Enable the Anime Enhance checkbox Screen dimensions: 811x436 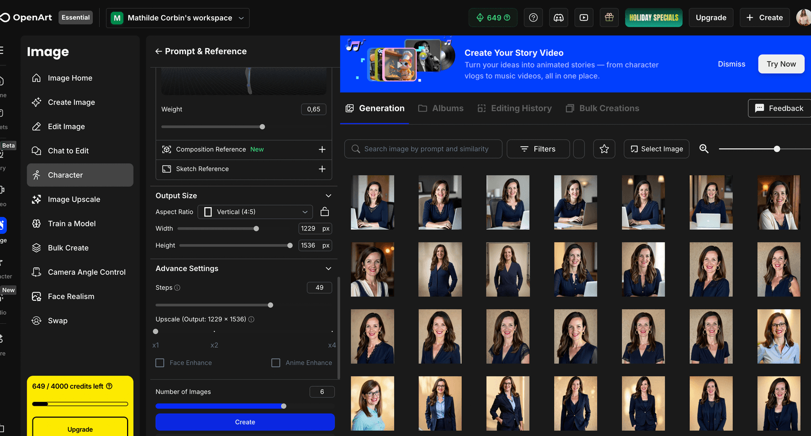(x=276, y=363)
